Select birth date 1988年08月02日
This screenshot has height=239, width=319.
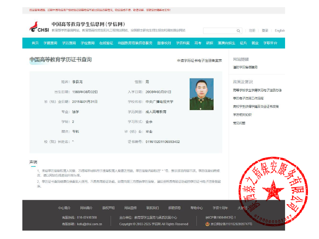85,92
